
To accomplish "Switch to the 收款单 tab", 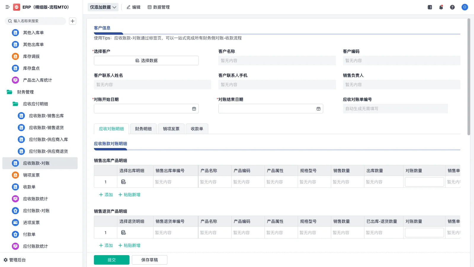I will pos(197,129).
